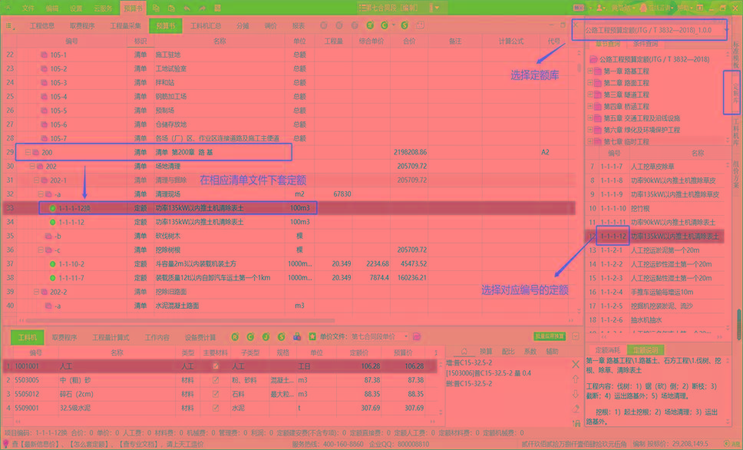Open the 云服务 menu
This screenshot has width=743, height=450.
pyautogui.click(x=104, y=8)
